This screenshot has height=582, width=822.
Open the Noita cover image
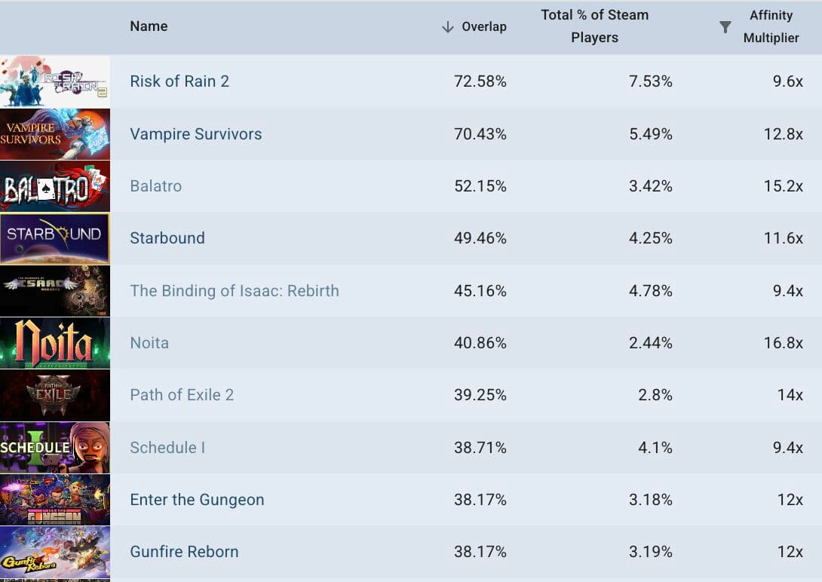click(54, 342)
